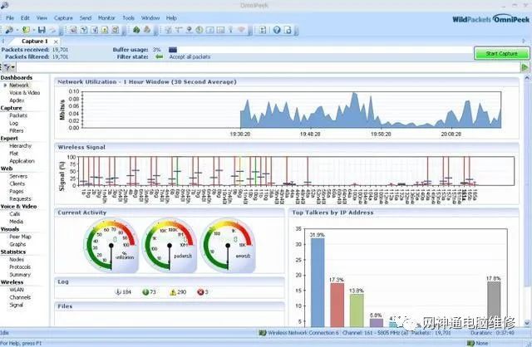Screen dimensions: 532x347
Task: Open the filter funnel dropdown button
Action: (x=9, y=67)
